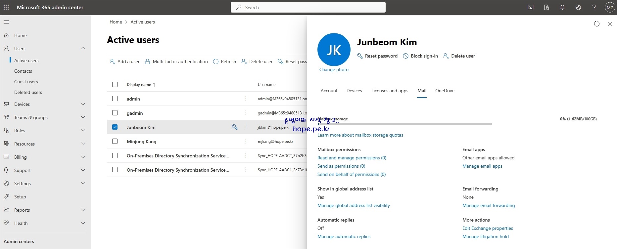The height and width of the screenshot is (249, 617).
Task: Open the MG account avatar
Action: point(610,7)
